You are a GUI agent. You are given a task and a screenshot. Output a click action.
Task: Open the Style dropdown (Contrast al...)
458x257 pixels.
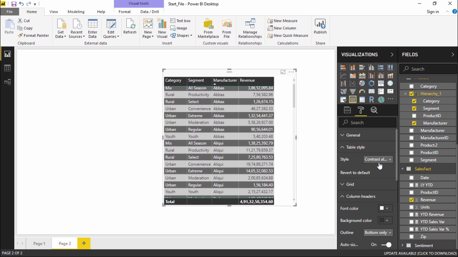(x=378, y=159)
